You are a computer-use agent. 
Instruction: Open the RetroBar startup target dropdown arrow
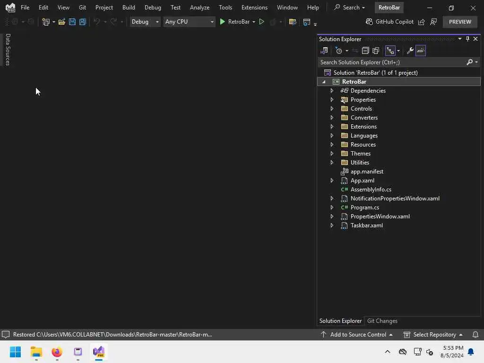pyautogui.click(x=254, y=22)
